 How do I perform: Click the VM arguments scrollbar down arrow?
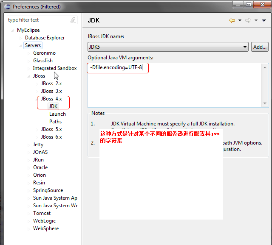pyautogui.click(x=265, y=103)
